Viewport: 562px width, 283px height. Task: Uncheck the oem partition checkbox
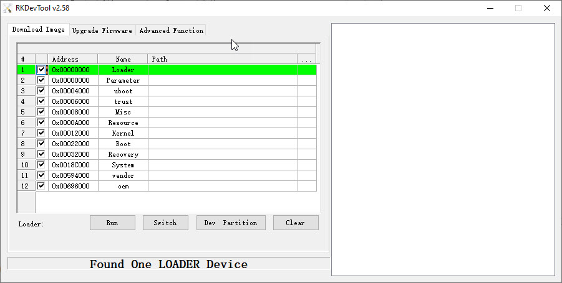pyautogui.click(x=41, y=186)
